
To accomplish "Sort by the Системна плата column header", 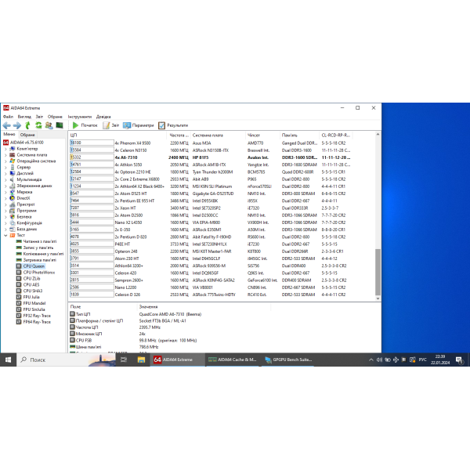I will coord(218,136).
